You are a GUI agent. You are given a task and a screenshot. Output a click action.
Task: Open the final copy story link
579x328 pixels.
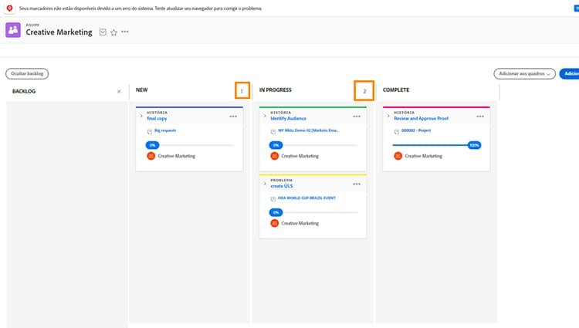(157, 118)
